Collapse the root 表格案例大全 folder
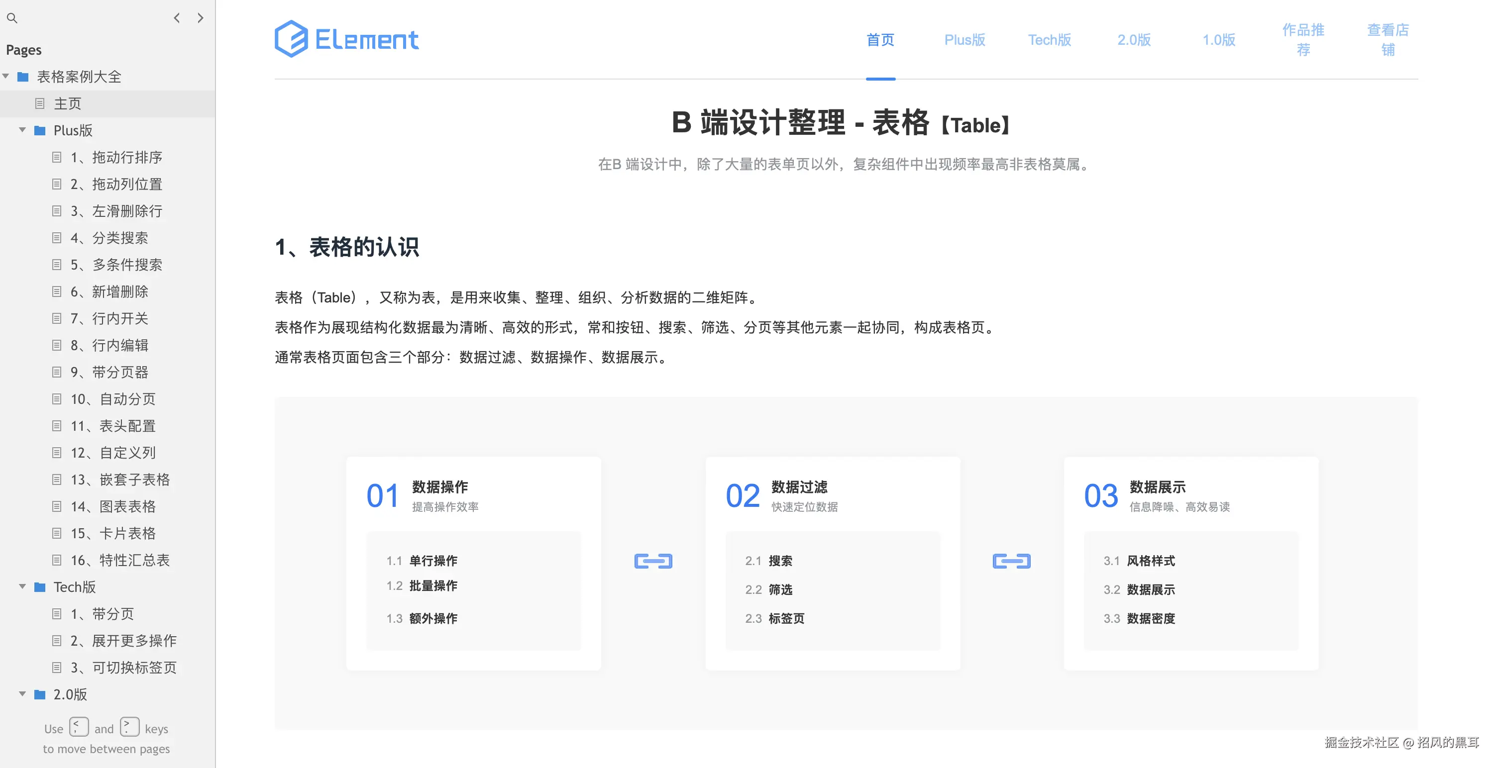 6,76
